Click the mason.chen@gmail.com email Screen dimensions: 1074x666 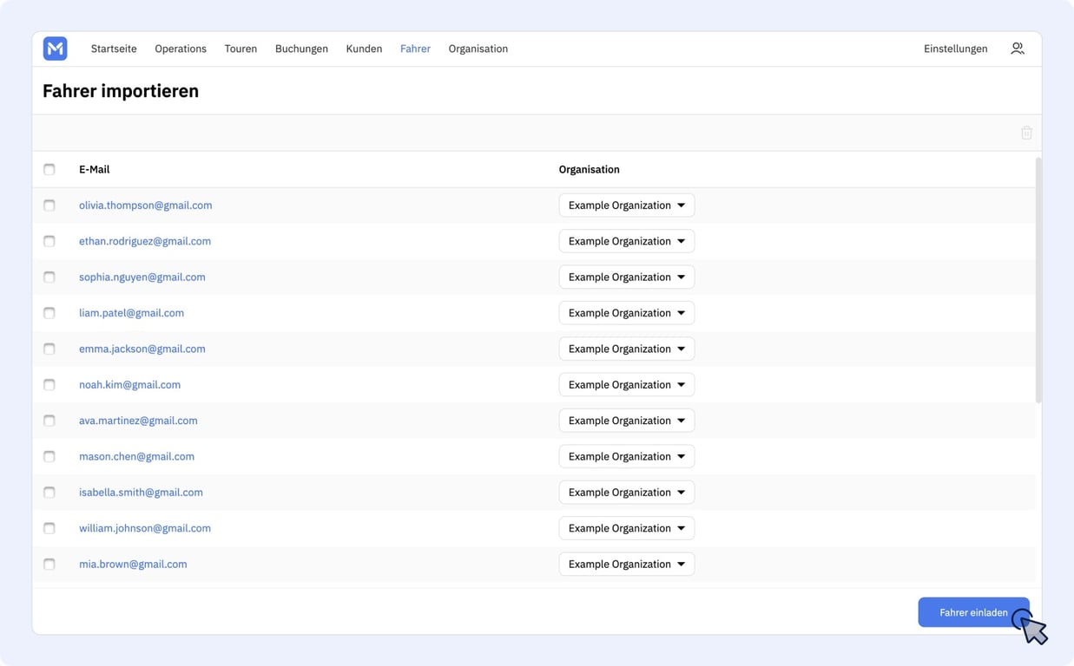coord(136,456)
